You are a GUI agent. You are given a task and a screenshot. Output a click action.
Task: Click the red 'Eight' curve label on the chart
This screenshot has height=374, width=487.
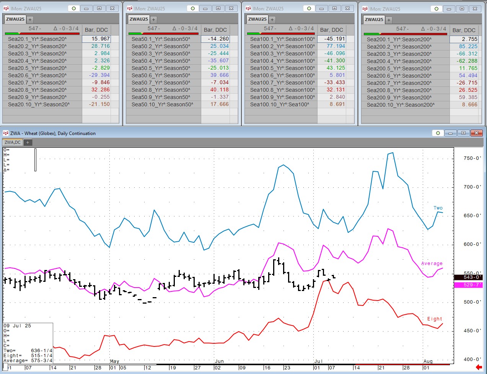click(434, 319)
